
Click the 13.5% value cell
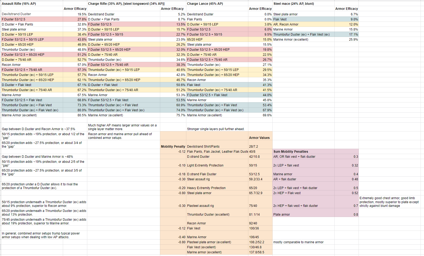173,24
